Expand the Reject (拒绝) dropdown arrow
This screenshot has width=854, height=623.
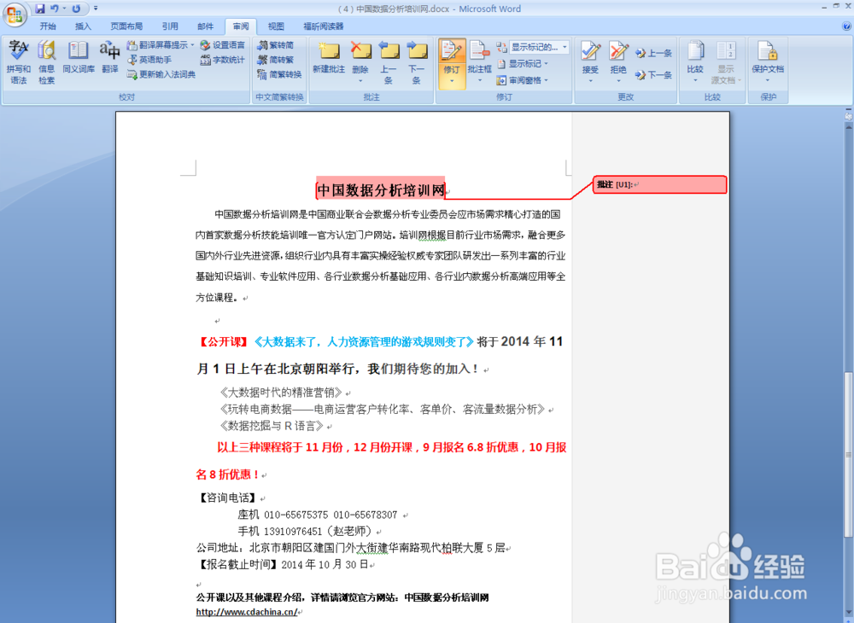click(x=618, y=82)
